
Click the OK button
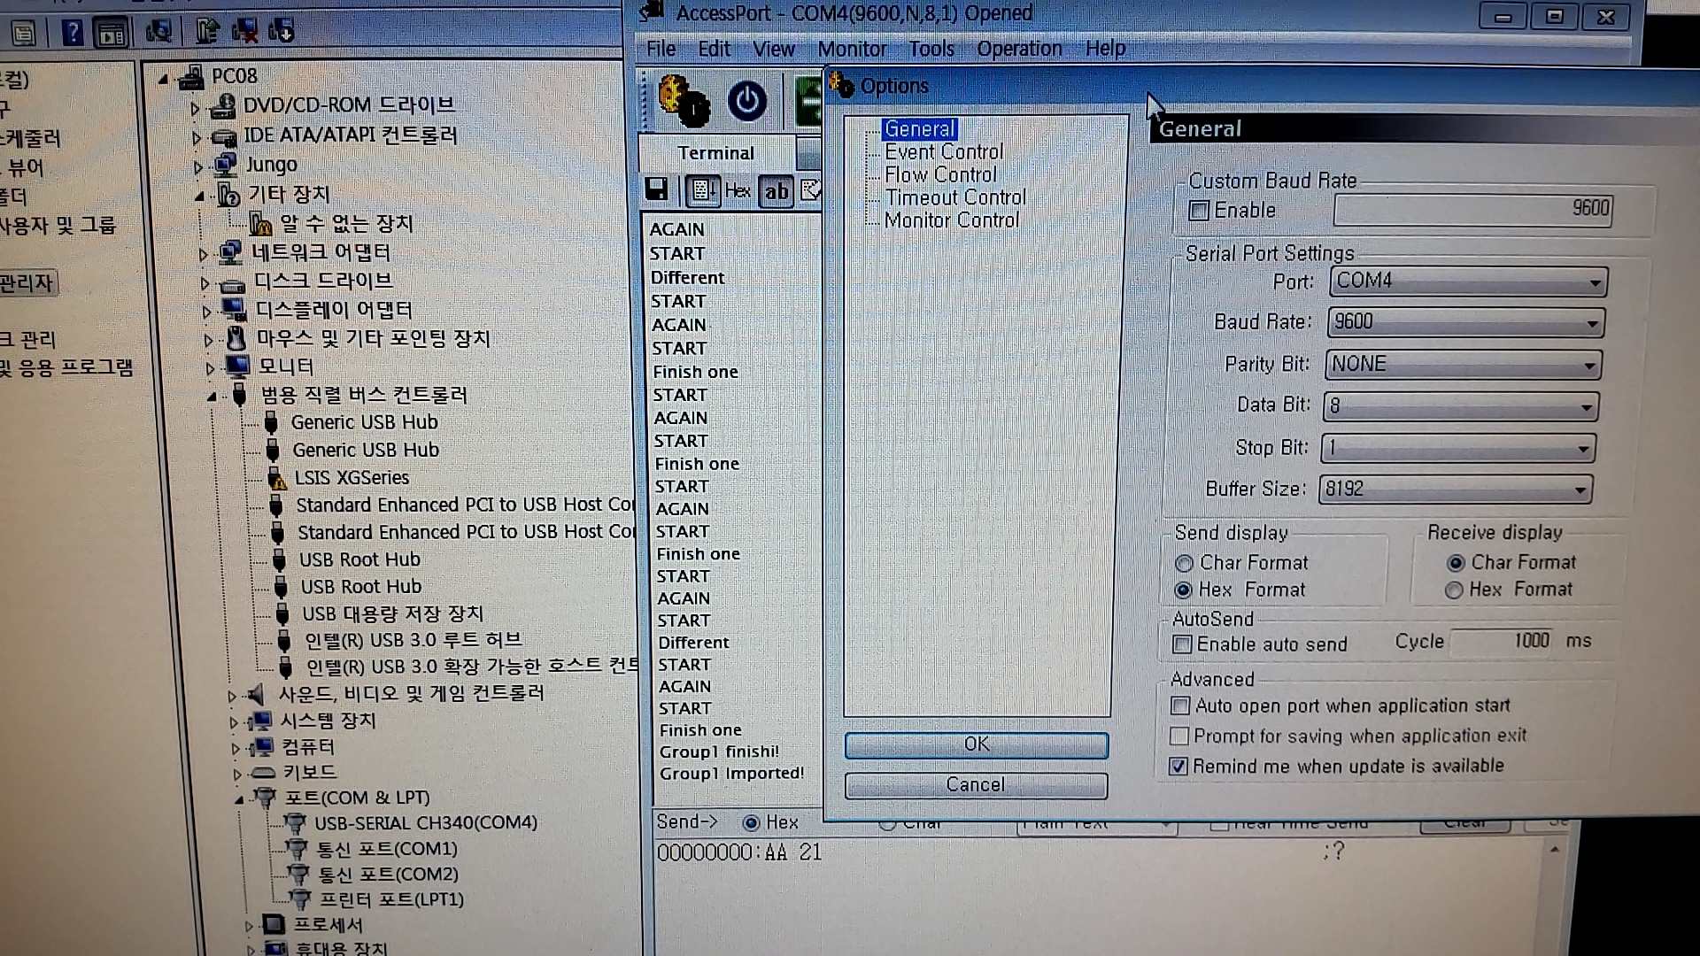[x=976, y=744]
